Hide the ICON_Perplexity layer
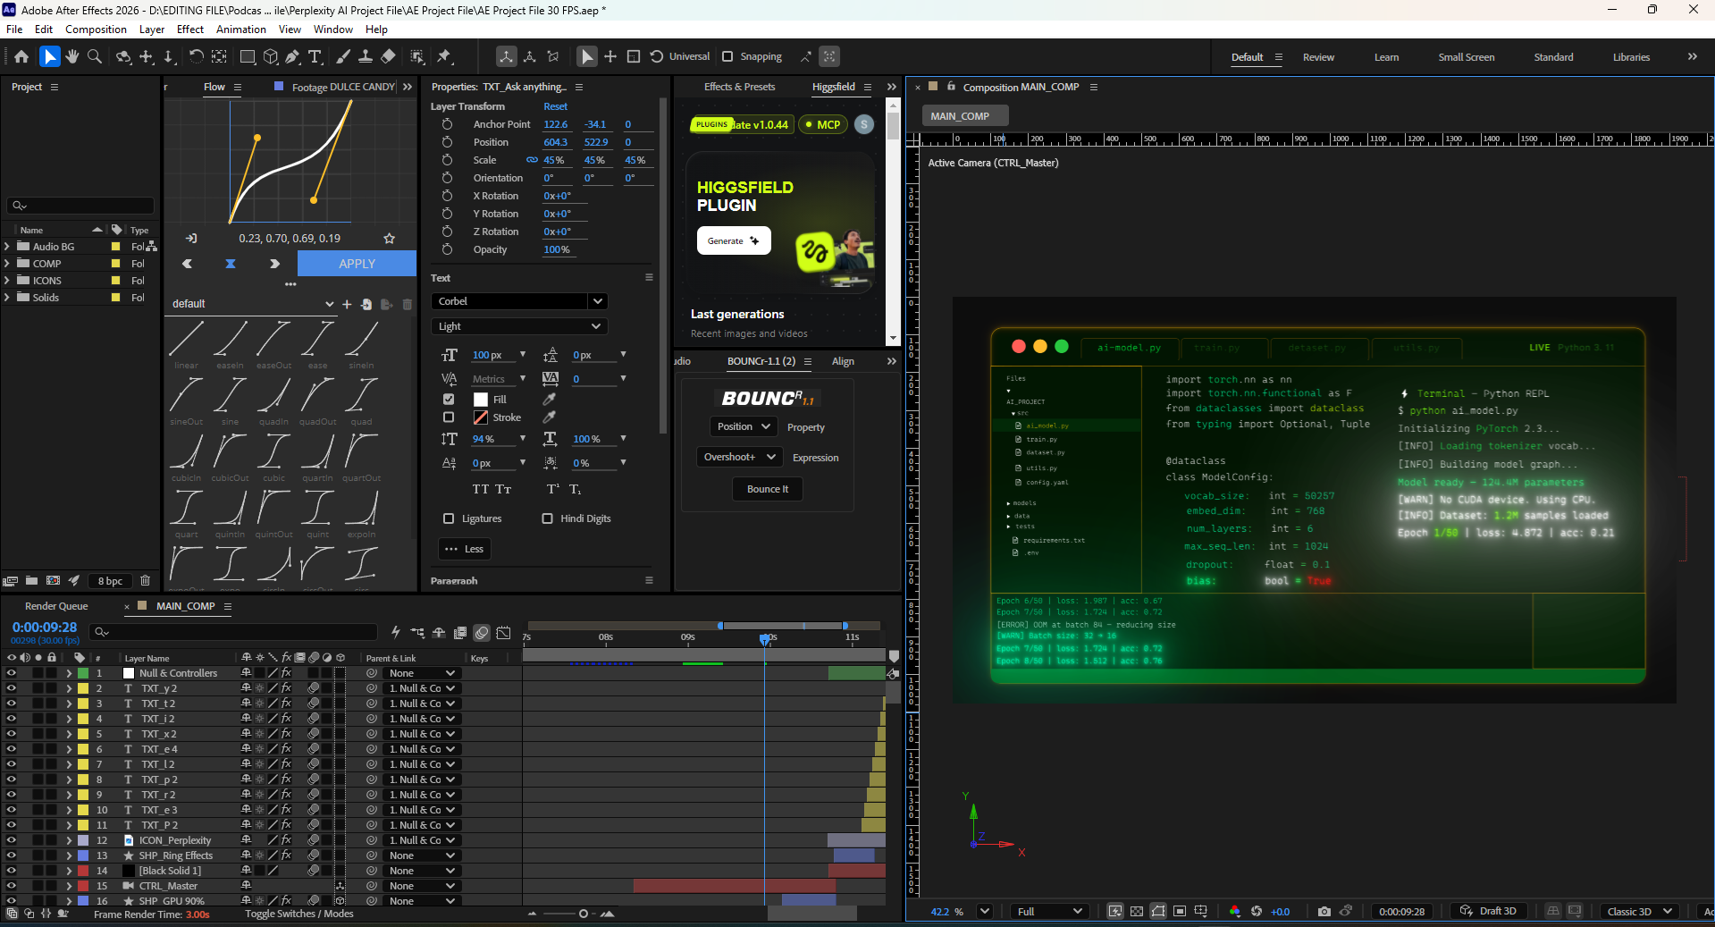 pos(11,840)
